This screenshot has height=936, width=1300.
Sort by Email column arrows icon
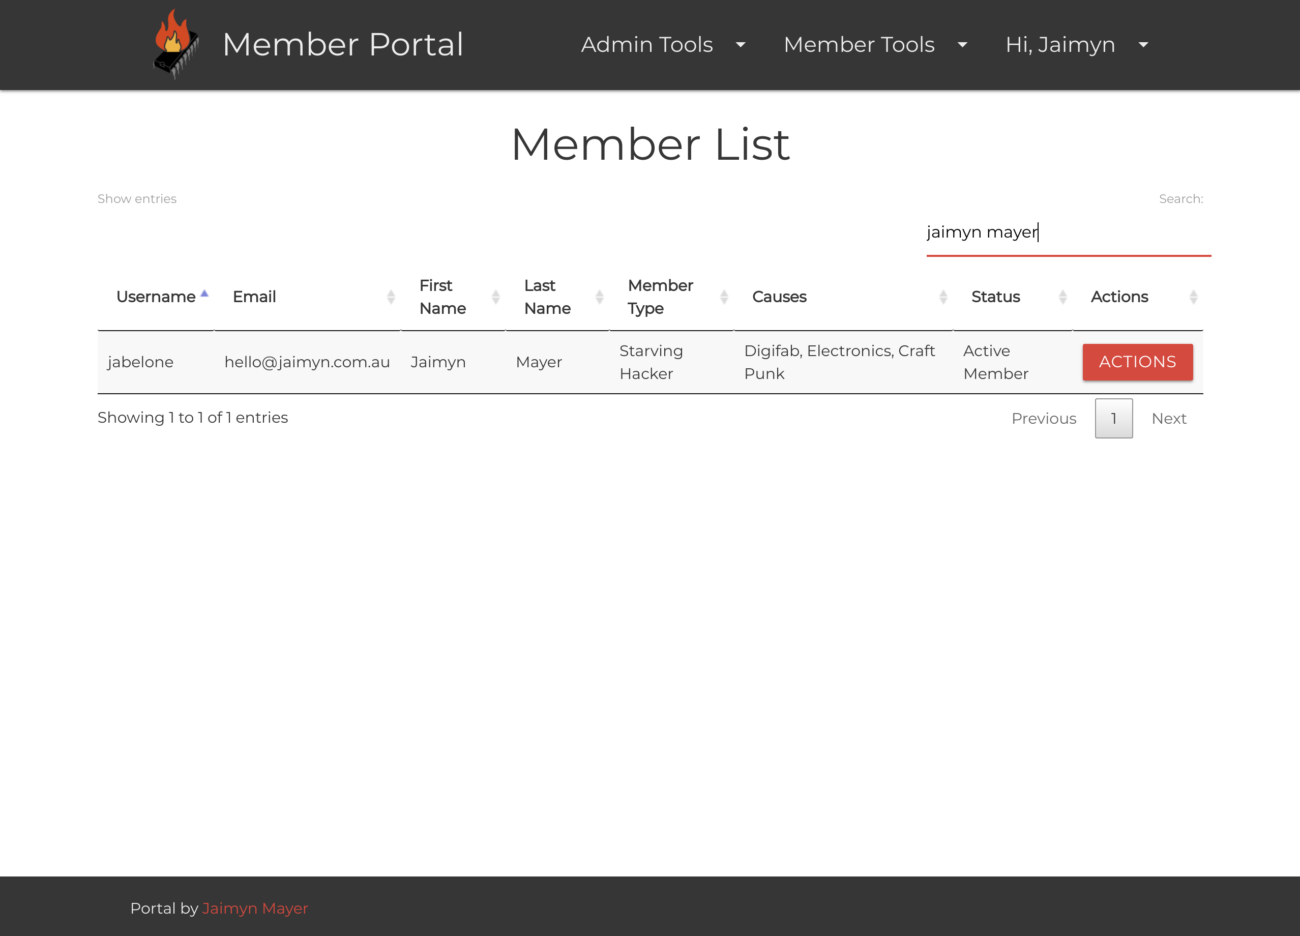[391, 297]
